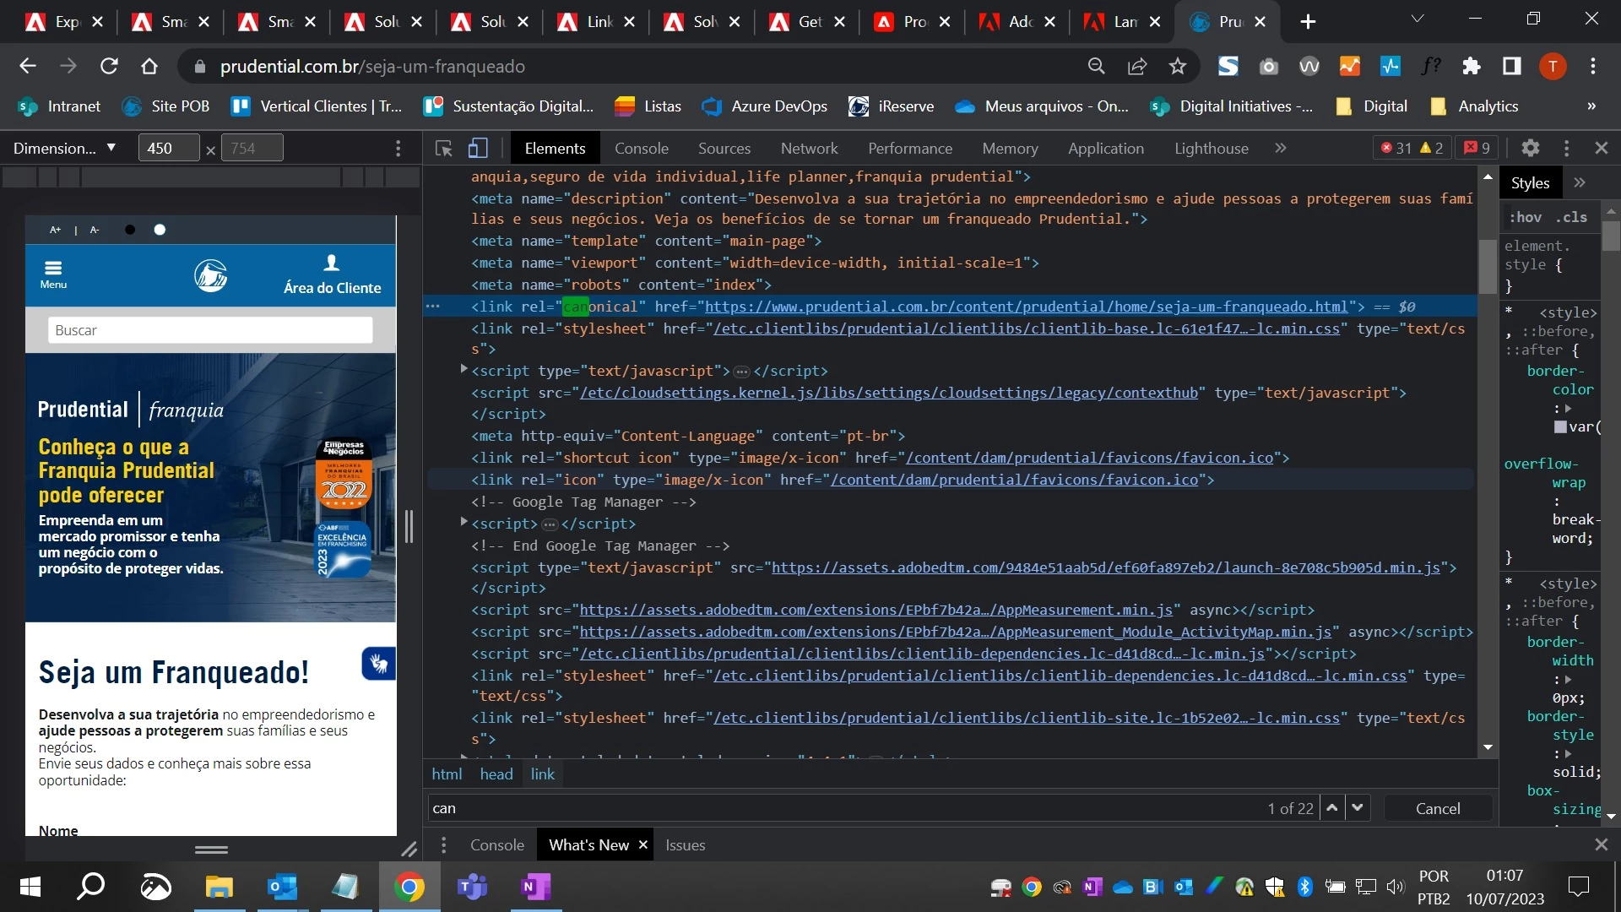The image size is (1621, 912).
Task: Open the Lighthouse tab
Action: click(x=1211, y=149)
